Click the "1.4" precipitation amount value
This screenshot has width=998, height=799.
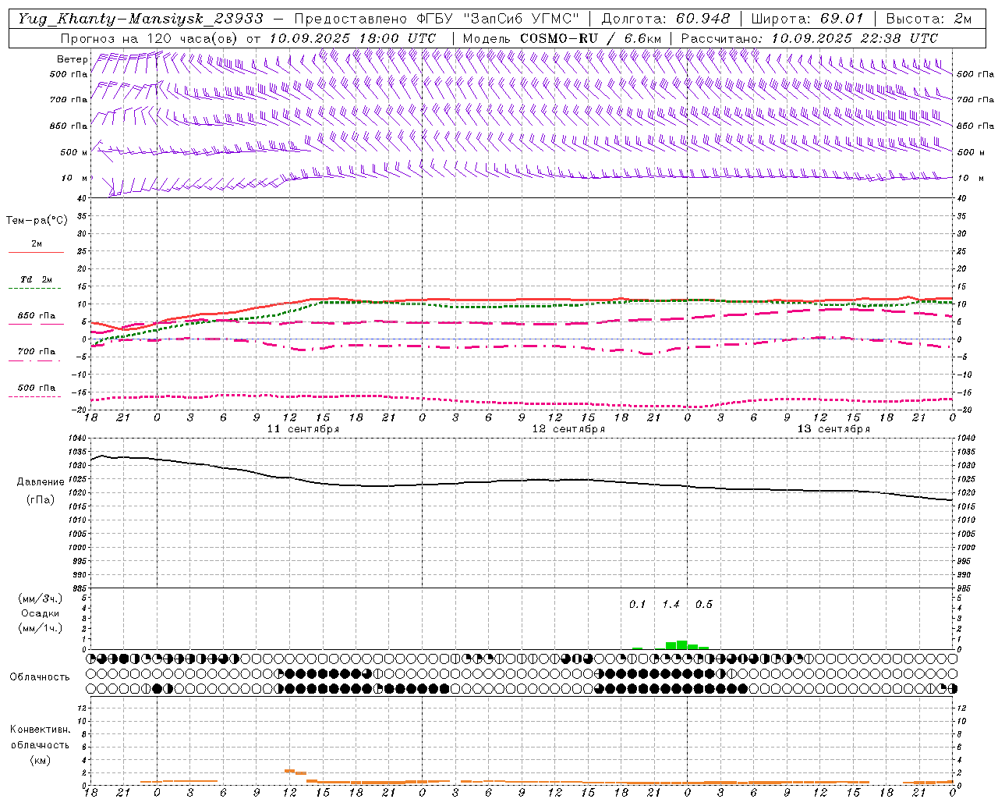click(x=671, y=605)
